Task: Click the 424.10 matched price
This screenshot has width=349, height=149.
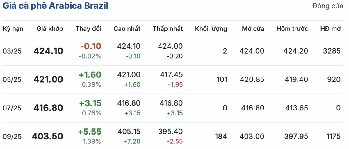Action: pos(48,51)
